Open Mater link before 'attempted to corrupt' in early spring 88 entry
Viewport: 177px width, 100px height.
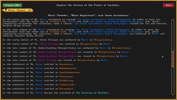[43, 19]
